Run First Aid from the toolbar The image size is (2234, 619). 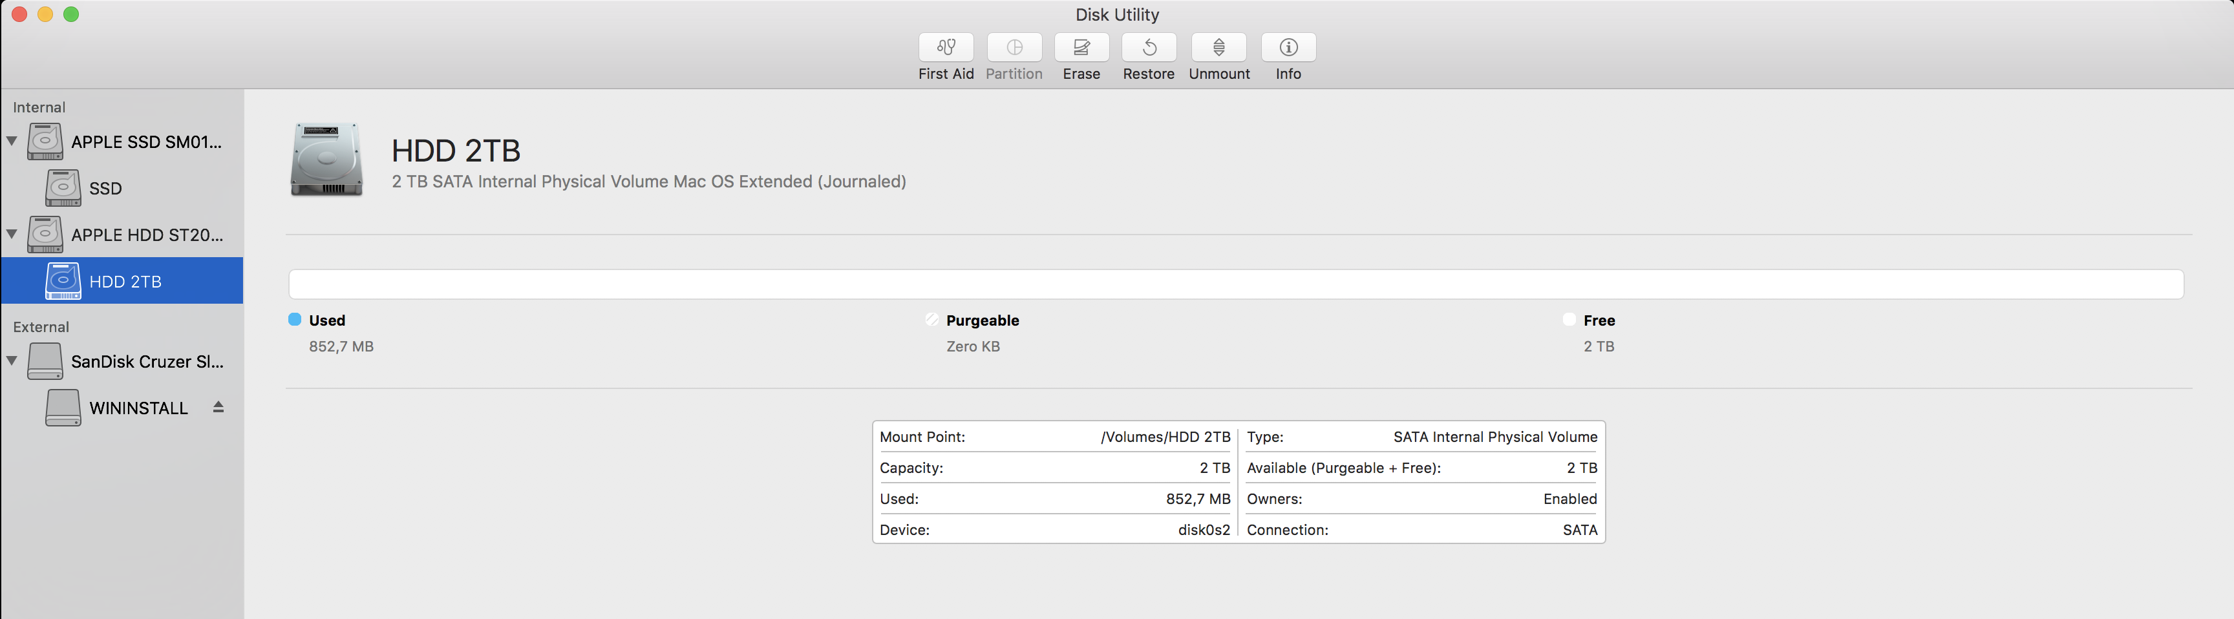pyautogui.click(x=945, y=47)
